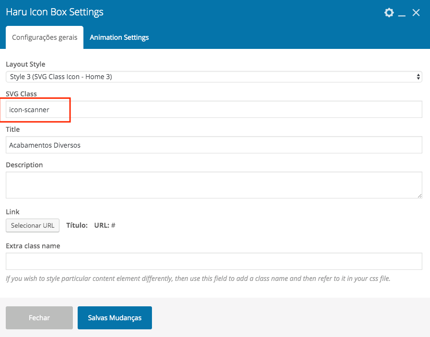This screenshot has height=337, width=430.
Task: Click the Fechar button
Action: (x=39, y=318)
